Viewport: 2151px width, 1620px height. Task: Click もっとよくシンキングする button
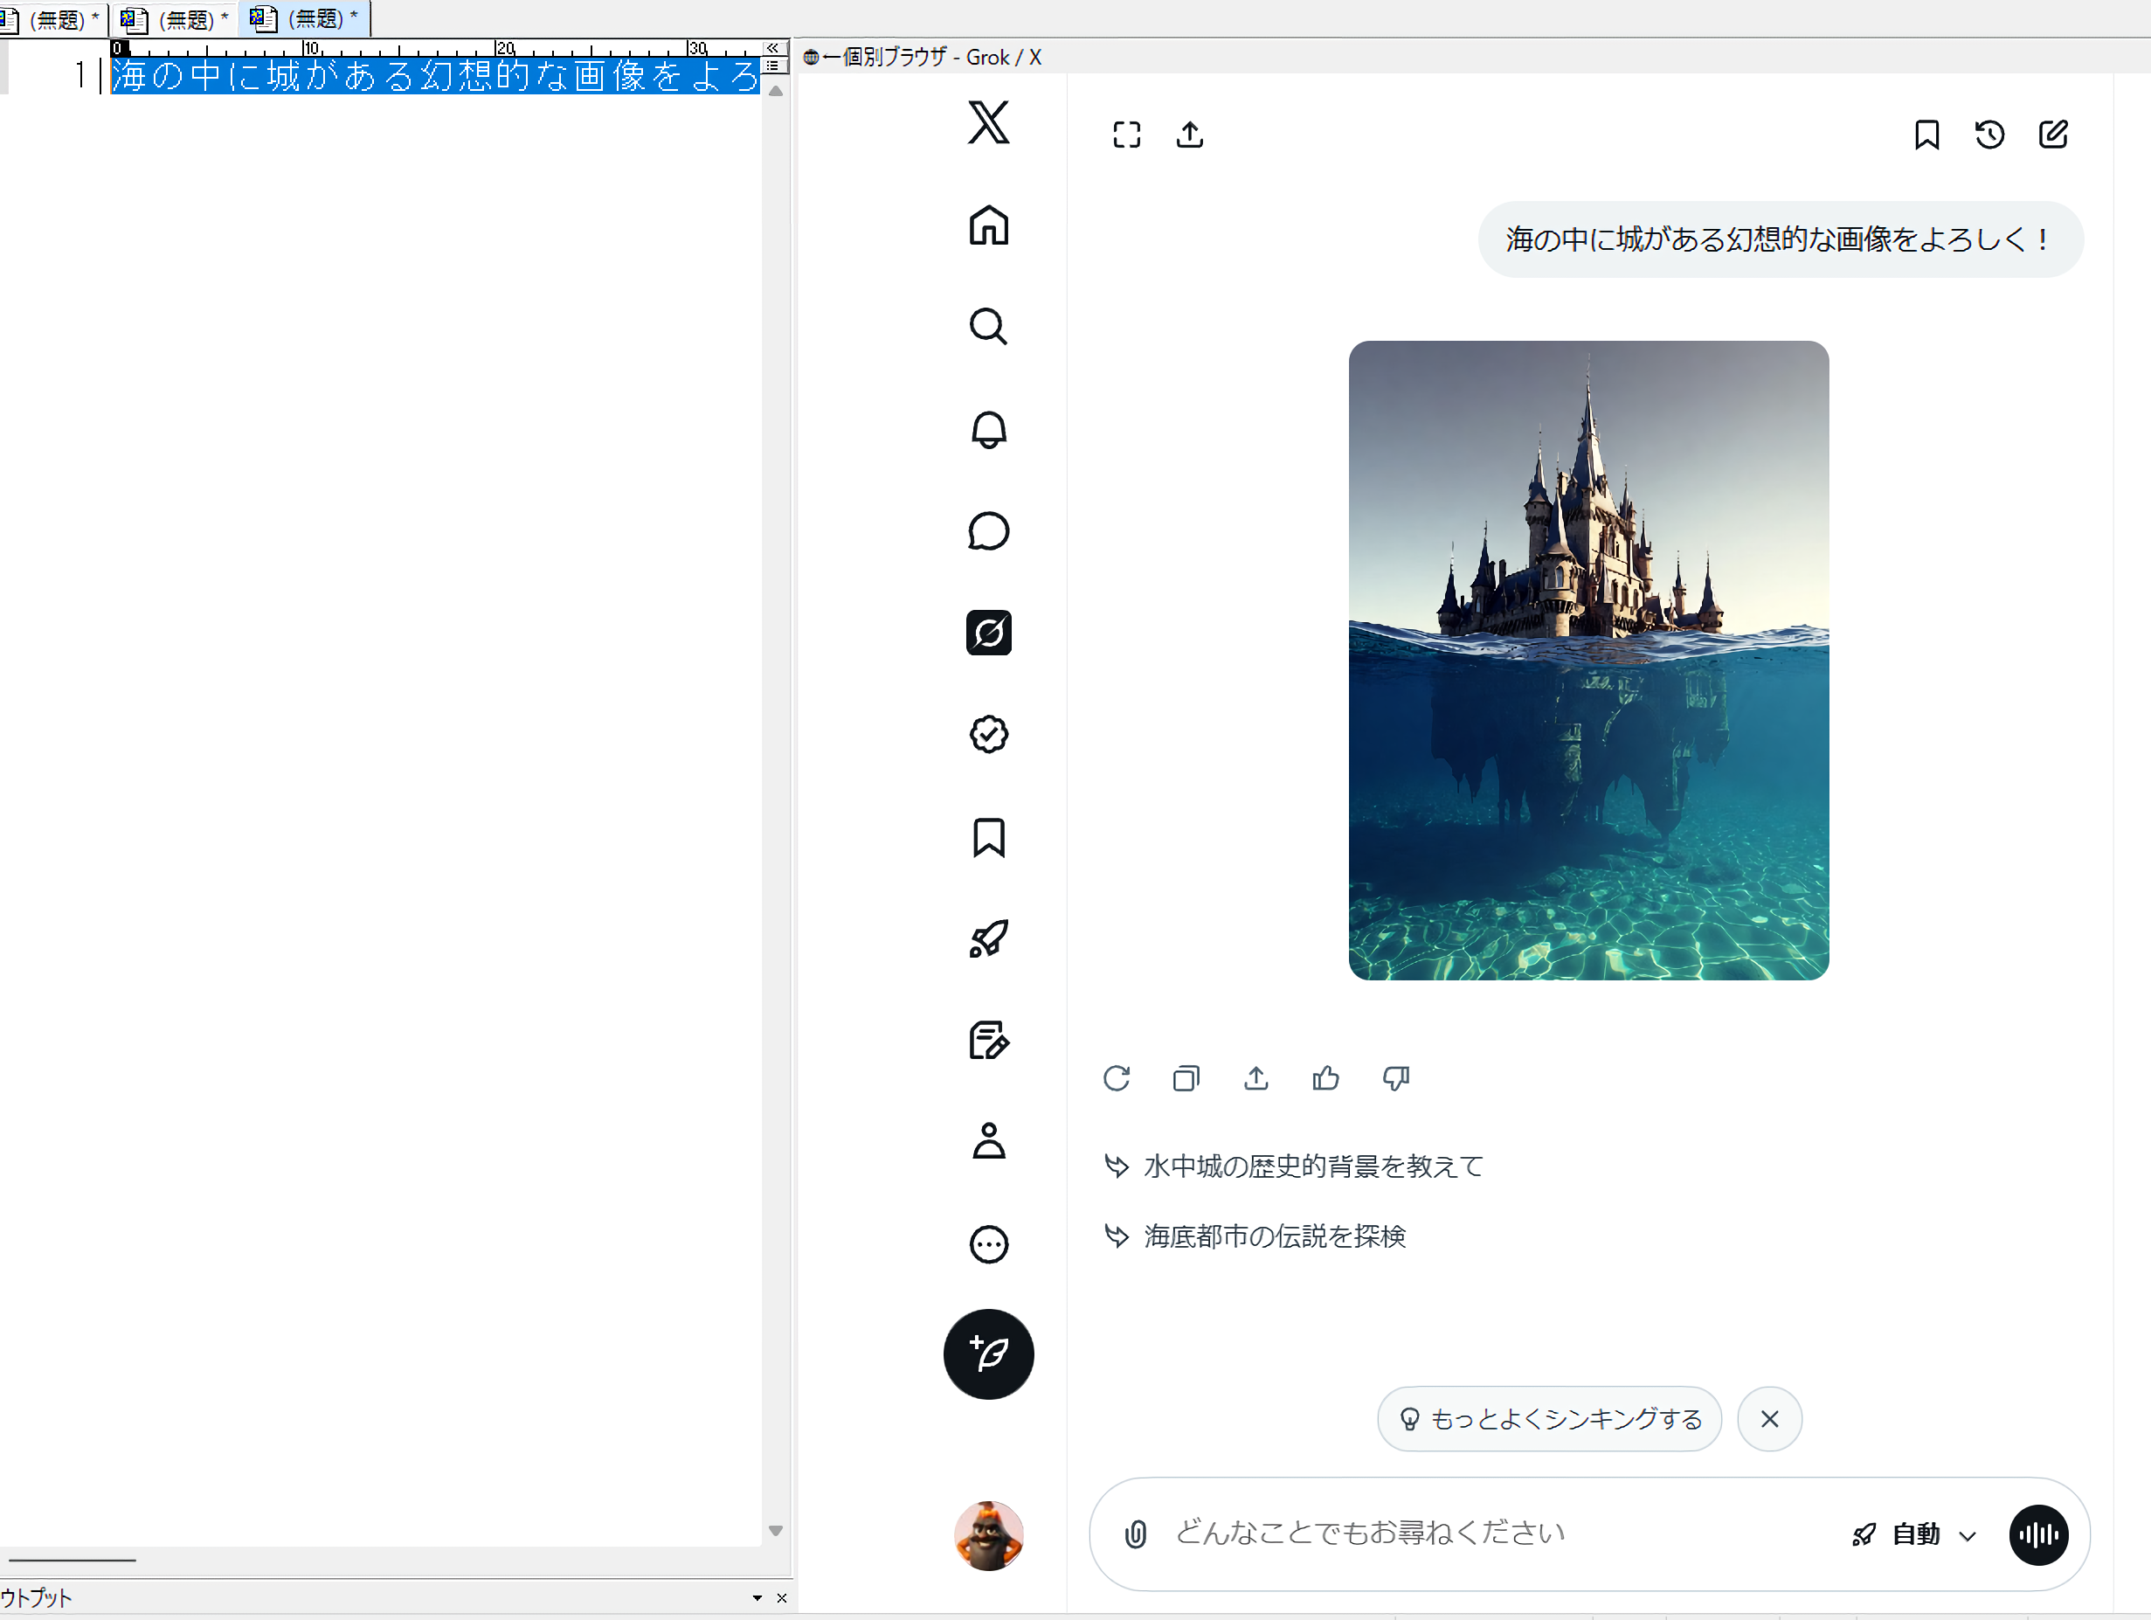click(x=1549, y=1419)
